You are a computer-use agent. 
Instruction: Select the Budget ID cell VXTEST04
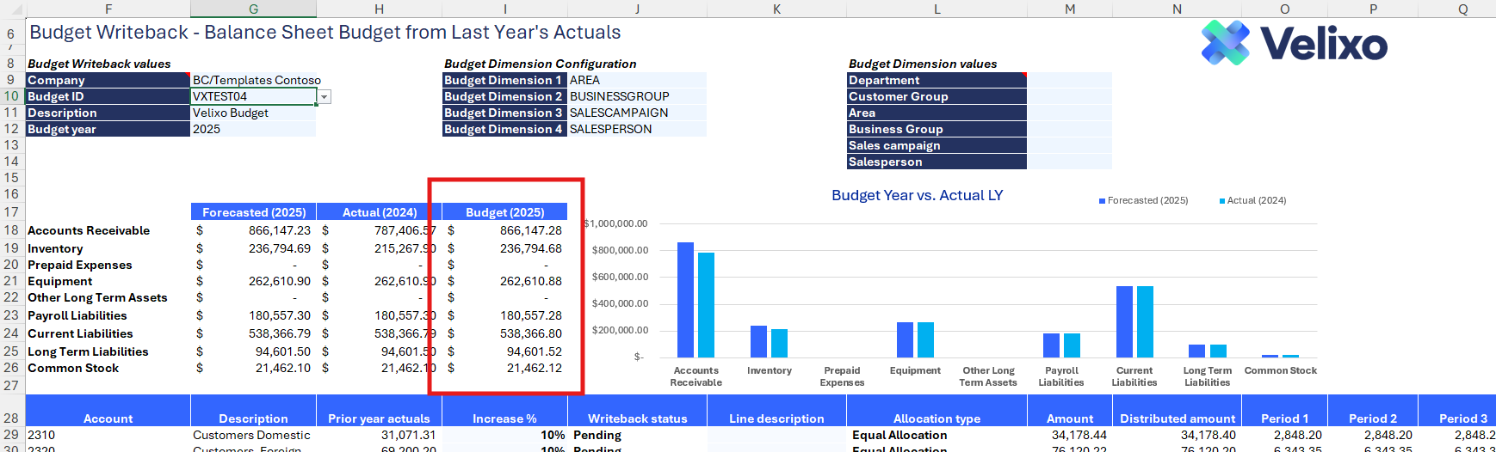pyautogui.click(x=252, y=96)
